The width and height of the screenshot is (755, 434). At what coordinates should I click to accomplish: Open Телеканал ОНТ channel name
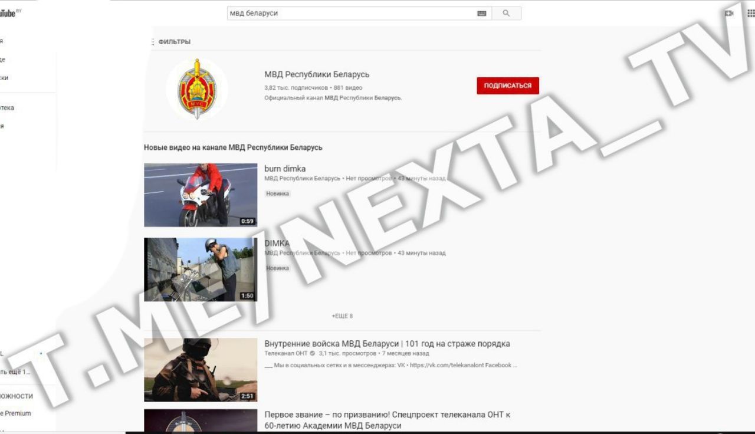point(286,353)
